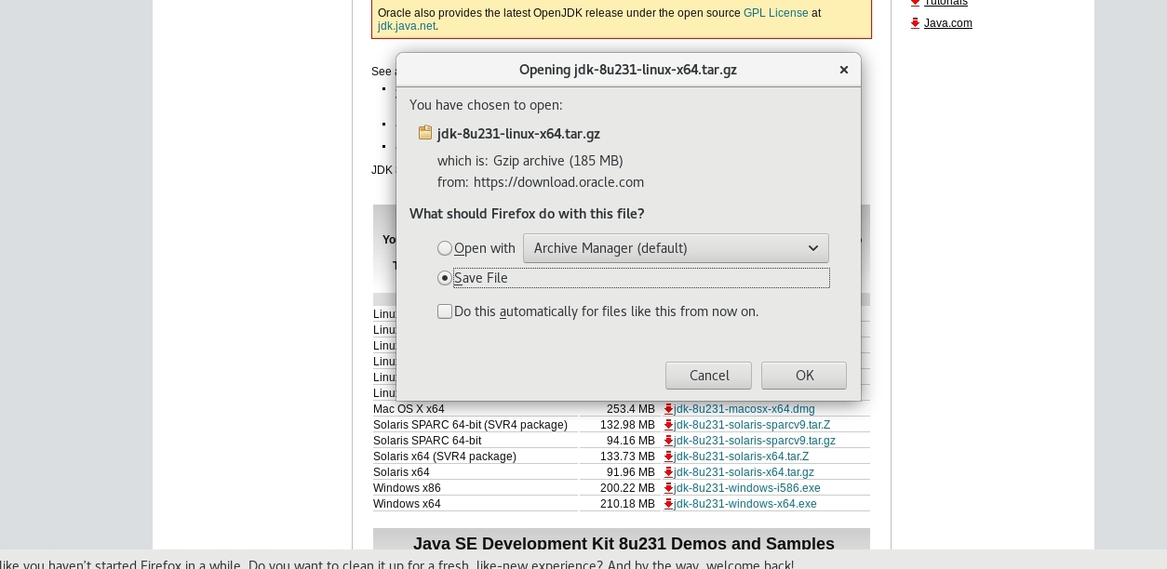Click the 133.73 MB size cell

pyautogui.click(x=627, y=457)
